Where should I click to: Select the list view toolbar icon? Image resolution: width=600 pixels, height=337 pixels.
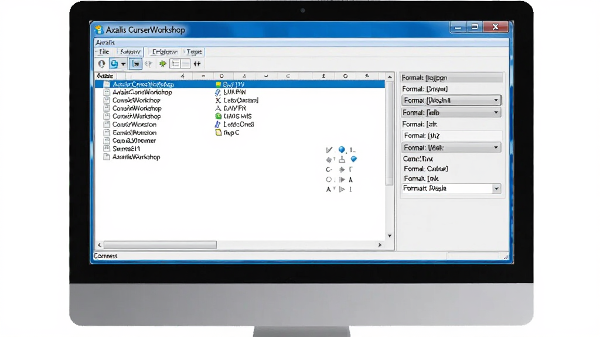click(176, 64)
